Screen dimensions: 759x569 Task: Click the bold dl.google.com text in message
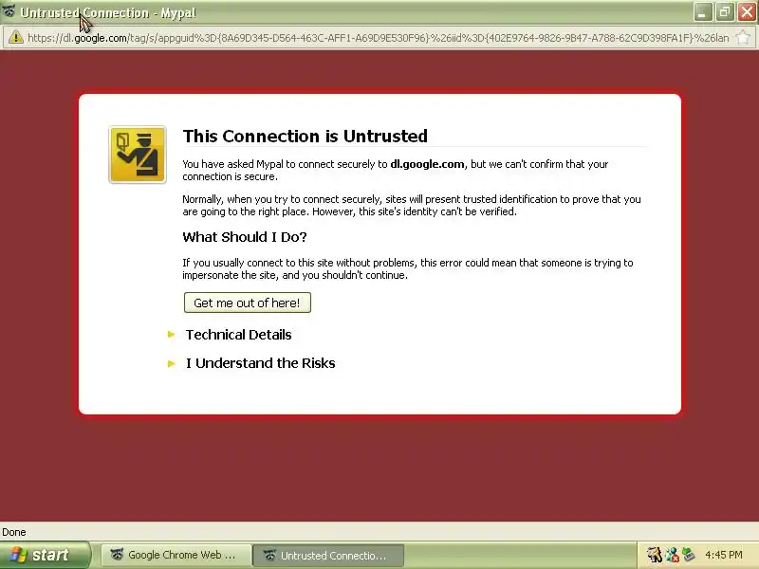click(427, 164)
